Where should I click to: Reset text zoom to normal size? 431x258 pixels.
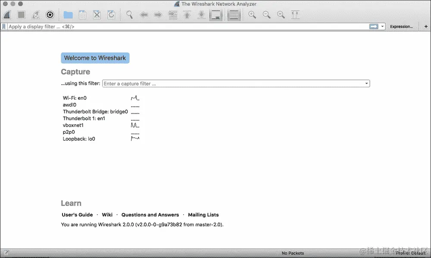(281, 15)
